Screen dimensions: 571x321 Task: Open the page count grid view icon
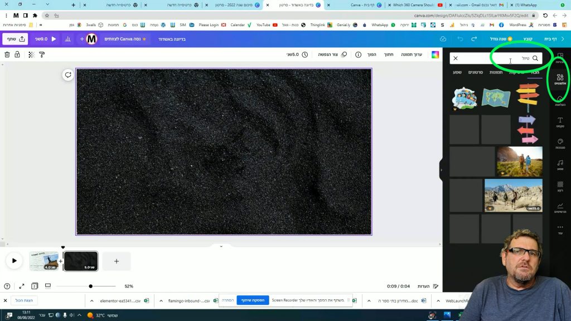point(35,286)
